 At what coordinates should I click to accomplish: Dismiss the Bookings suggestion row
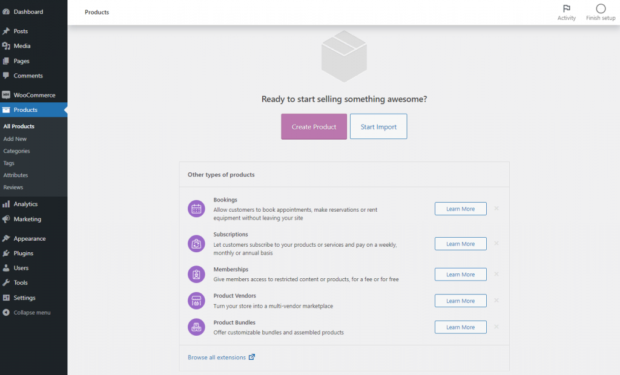tap(496, 209)
